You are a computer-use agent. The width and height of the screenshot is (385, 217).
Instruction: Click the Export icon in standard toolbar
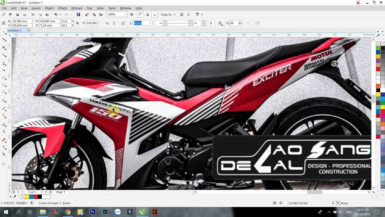[94, 14]
